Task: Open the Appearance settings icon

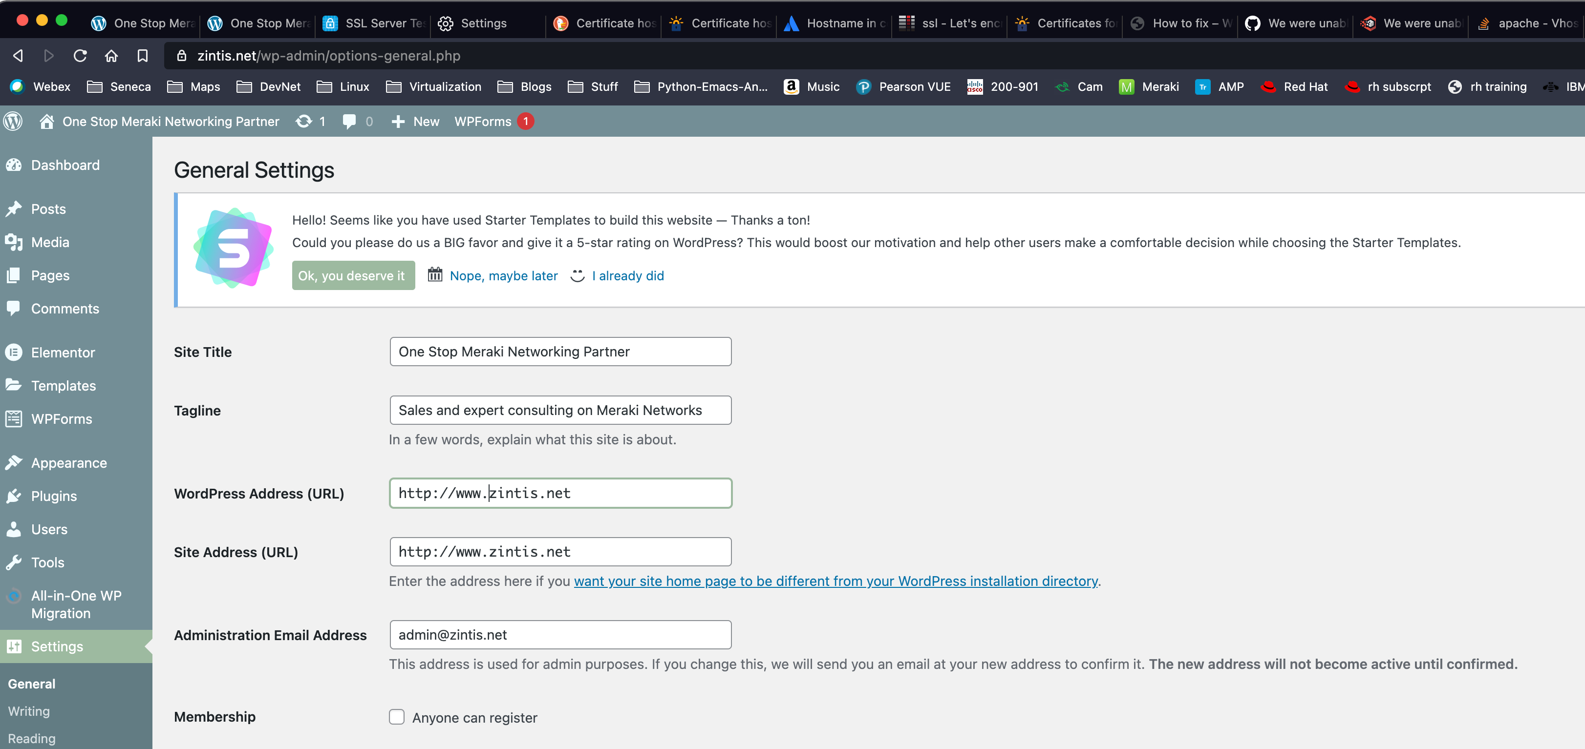Action: coord(15,462)
